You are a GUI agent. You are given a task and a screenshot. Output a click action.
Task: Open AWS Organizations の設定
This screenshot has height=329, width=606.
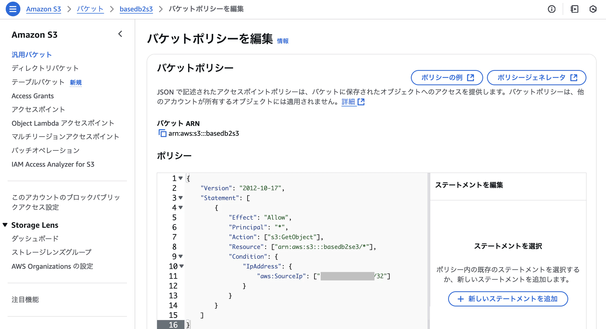pos(52,266)
